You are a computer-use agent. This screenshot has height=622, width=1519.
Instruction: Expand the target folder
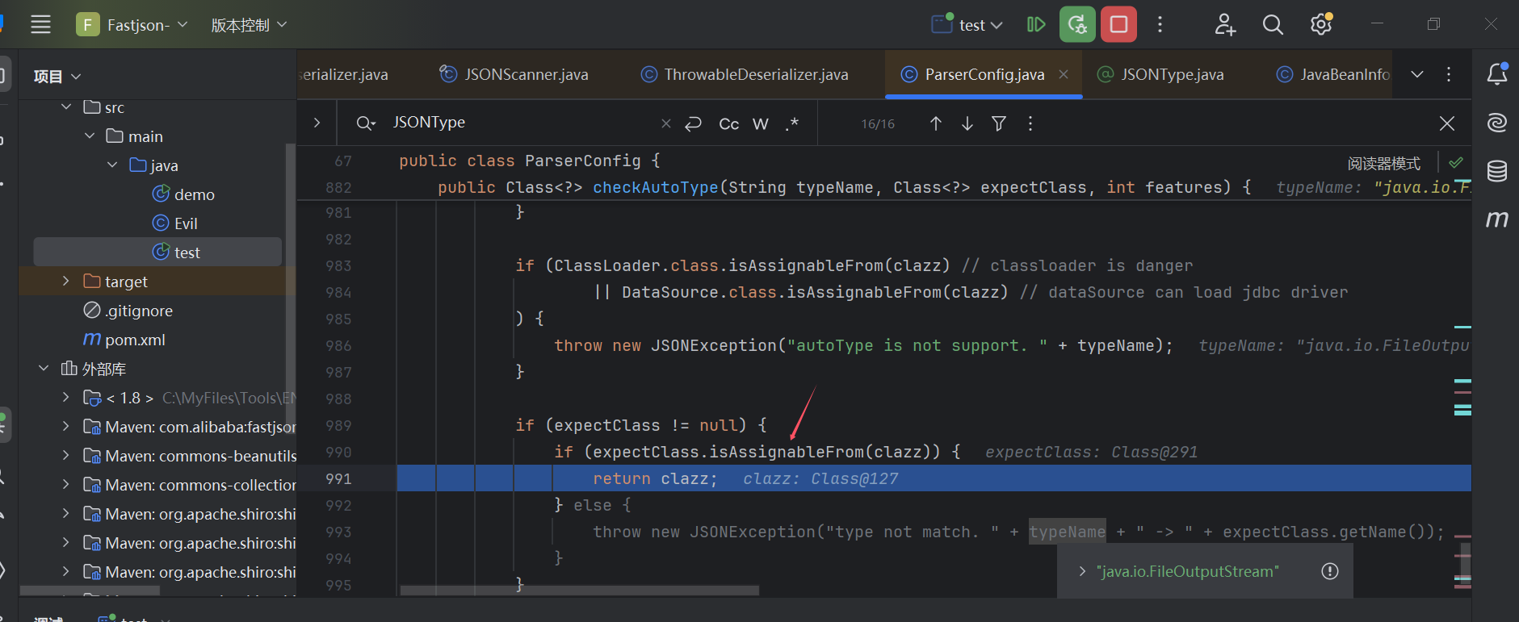pos(66,281)
